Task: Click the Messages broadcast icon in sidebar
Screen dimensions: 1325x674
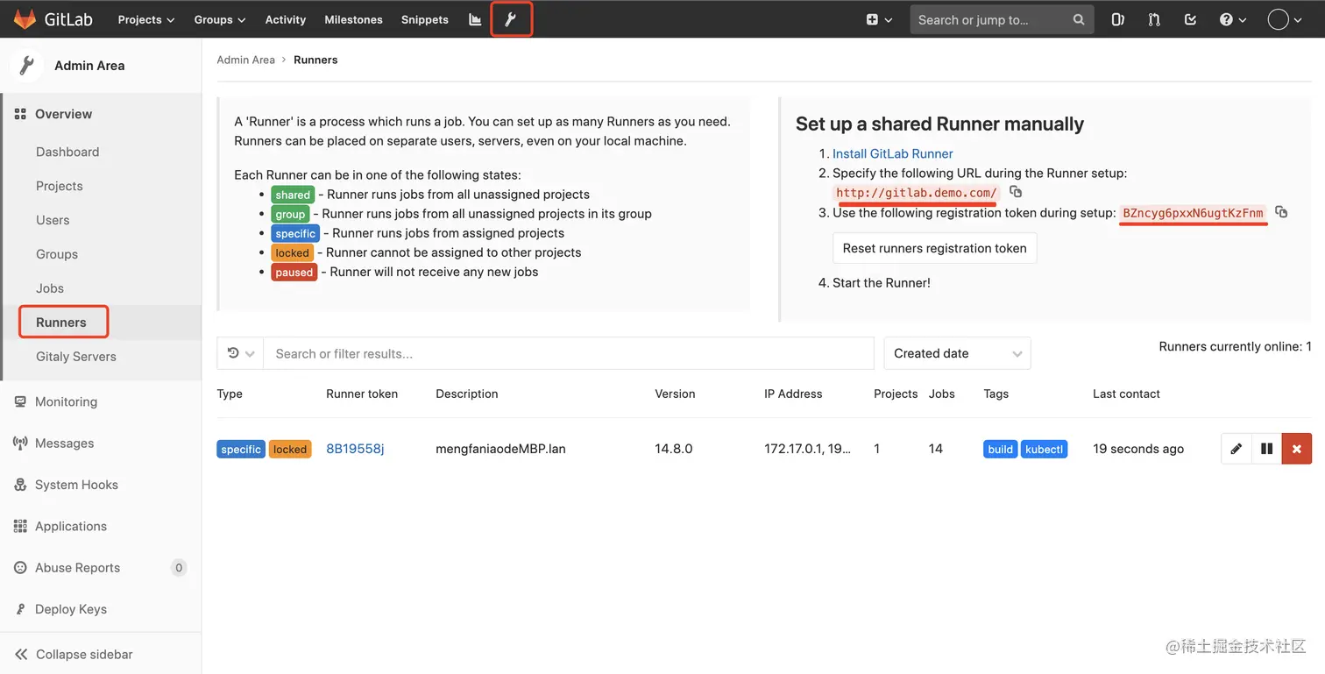Action: coord(20,443)
